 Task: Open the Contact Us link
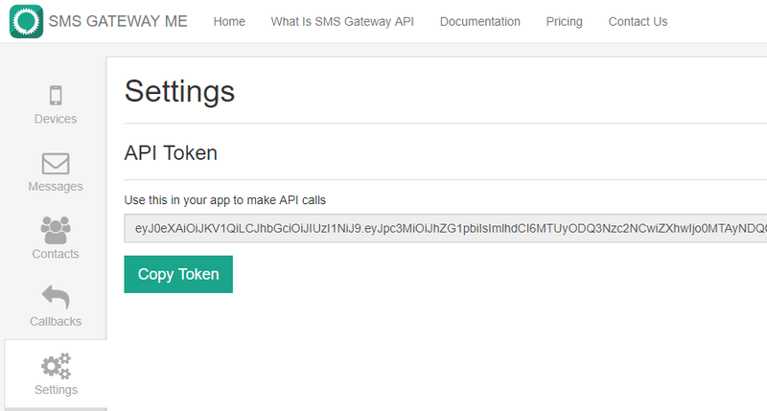[638, 21]
